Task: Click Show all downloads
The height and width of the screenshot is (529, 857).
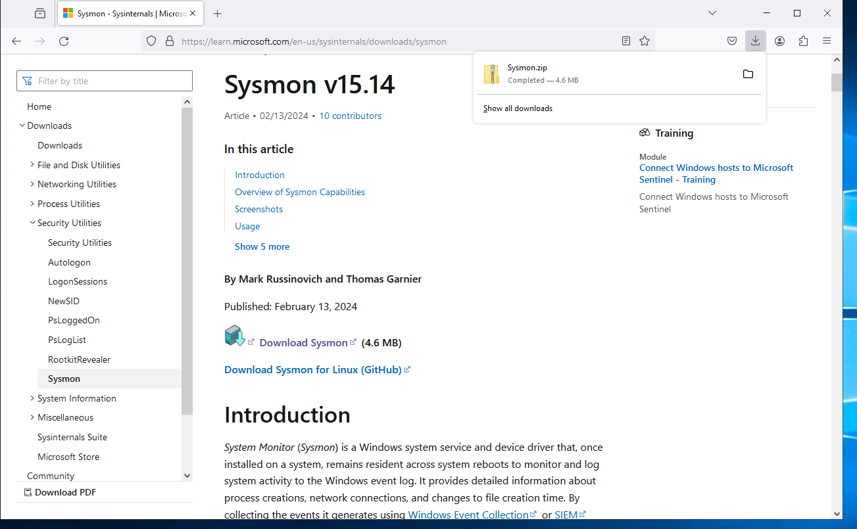Action: [518, 108]
